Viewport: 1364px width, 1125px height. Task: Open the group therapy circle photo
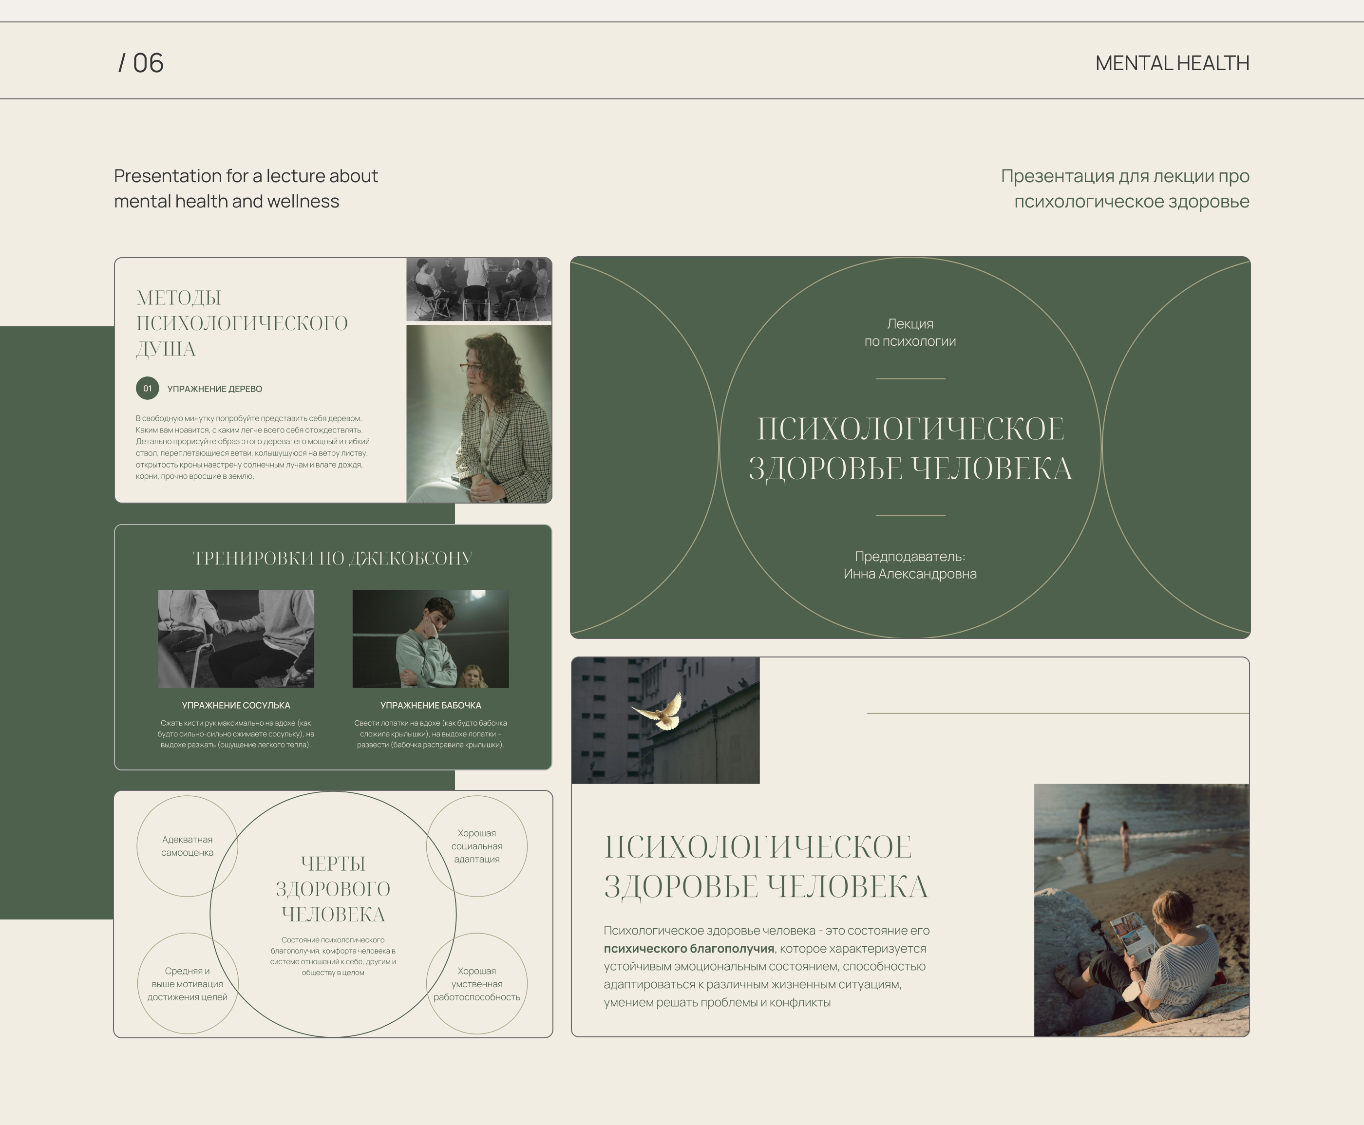tap(478, 289)
